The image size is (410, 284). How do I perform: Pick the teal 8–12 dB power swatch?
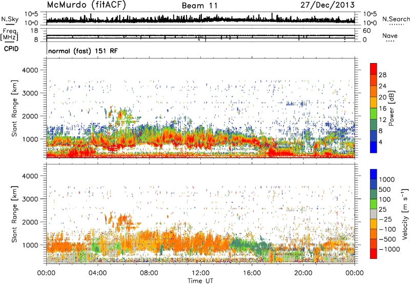point(374,125)
